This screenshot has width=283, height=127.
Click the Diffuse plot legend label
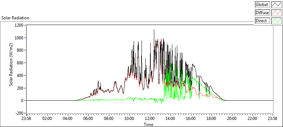pos(262,13)
